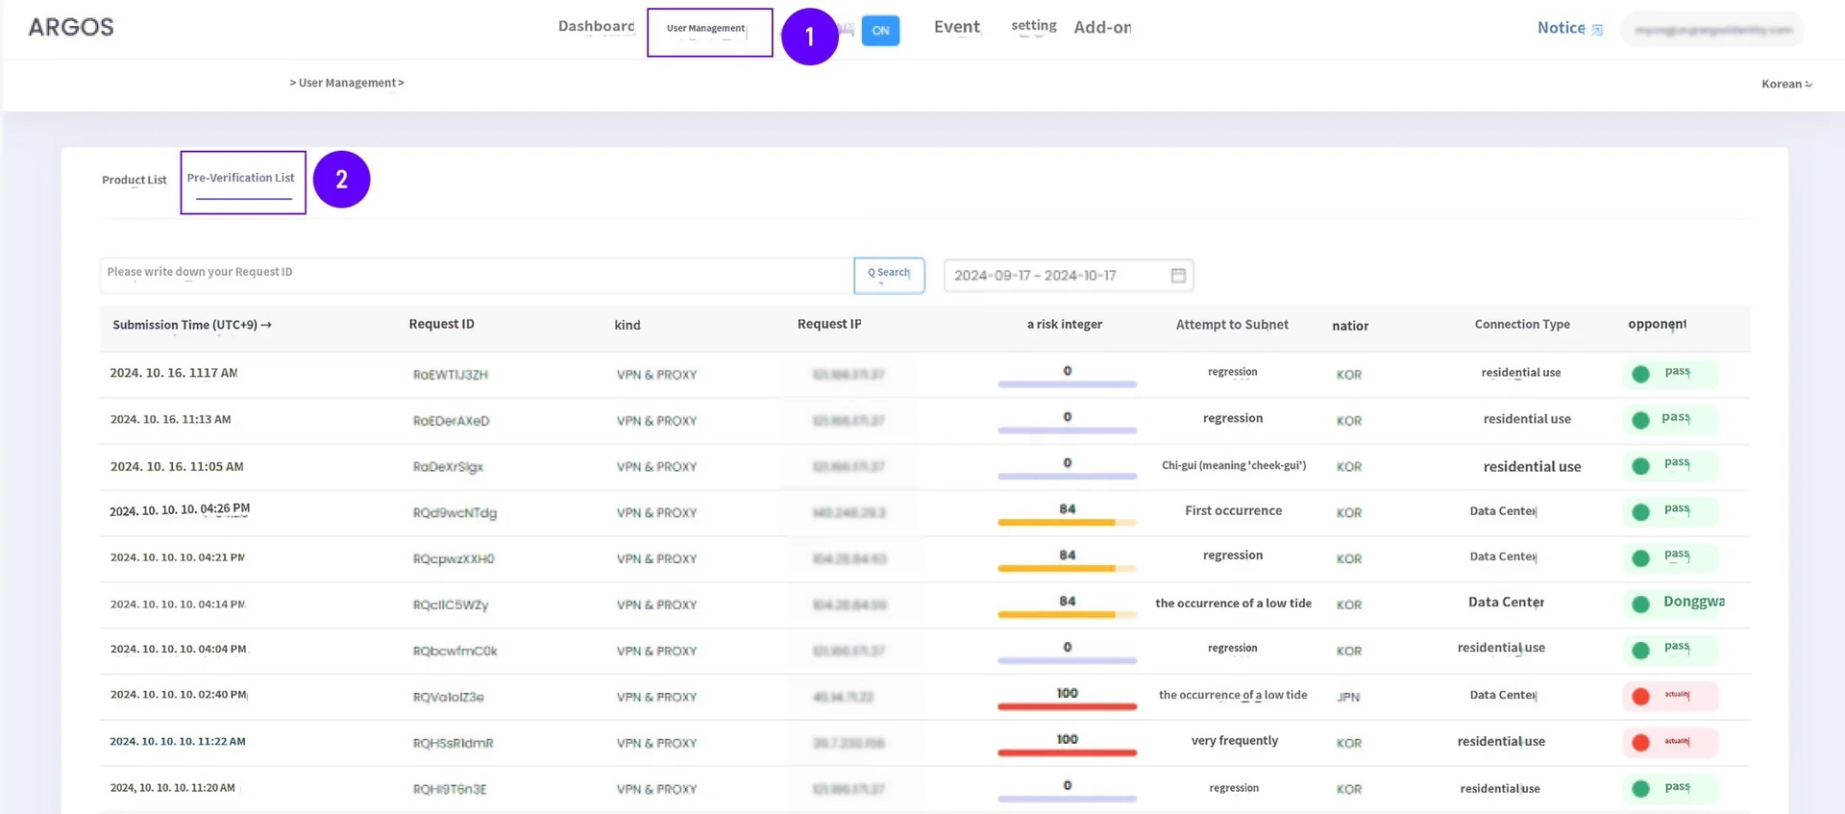1845x814 pixels.
Task: Open the Dashboard menu item
Action: tap(596, 26)
